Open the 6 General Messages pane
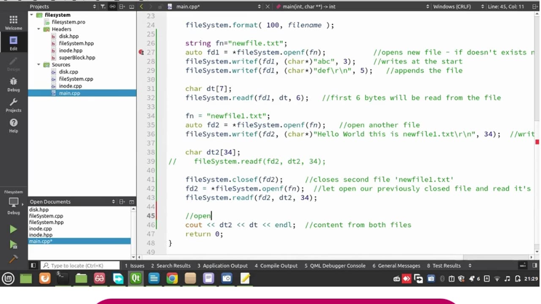Screen dimensions: 541x304 click(x=396, y=266)
